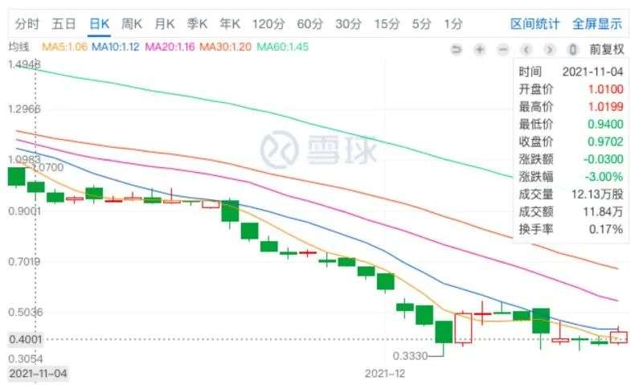This screenshot has width=643, height=385.
Task: Toggle the MA20 moving average label
Action: (x=170, y=47)
